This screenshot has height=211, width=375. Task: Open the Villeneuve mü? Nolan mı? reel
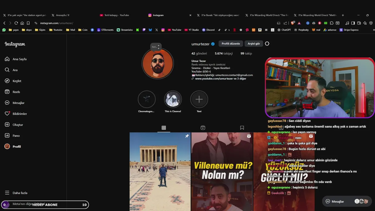pyautogui.click(x=222, y=172)
